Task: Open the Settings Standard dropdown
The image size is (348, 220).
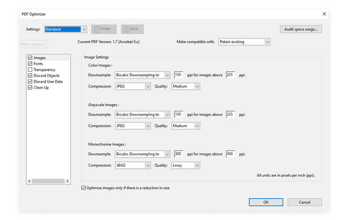Action: coord(66,29)
